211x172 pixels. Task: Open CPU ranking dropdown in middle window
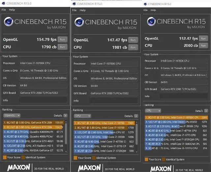(x=82, y=116)
